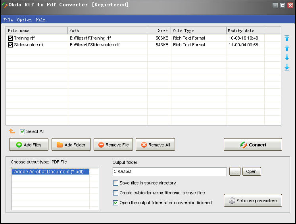The width and height of the screenshot is (296, 224).
Task: Uncheck the Training.rtf file checkbox
Action: tap(10, 38)
